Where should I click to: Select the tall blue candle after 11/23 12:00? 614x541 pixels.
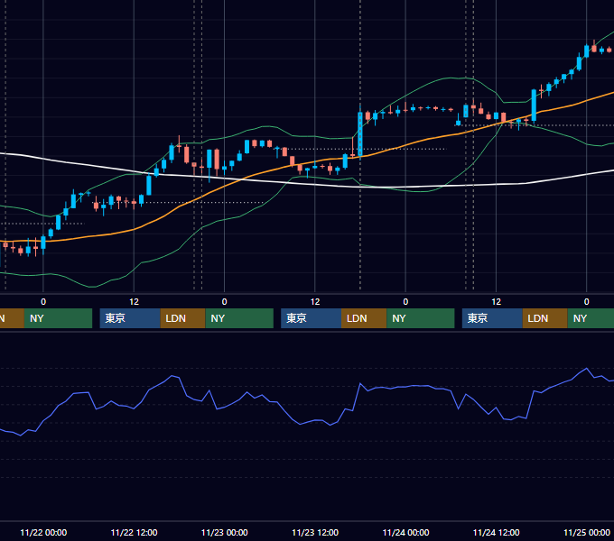[360, 133]
